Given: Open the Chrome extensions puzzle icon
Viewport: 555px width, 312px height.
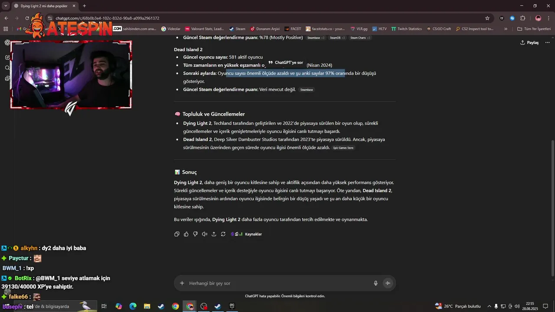Looking at the screenshot, I should coord(522,18).
